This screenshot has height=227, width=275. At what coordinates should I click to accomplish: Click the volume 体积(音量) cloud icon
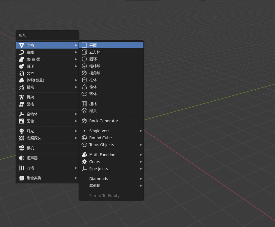(x=22, y=80)
